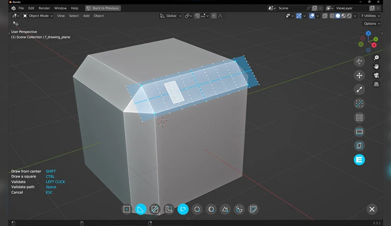This screenshot has height=226, width=391.
Task: Click the mirrored panel round button
Action: [359, 146]
